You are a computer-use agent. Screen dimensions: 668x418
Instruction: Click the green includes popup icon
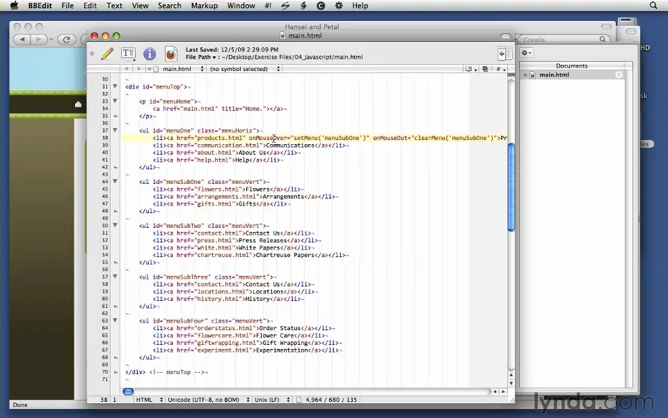pos(485,69)
